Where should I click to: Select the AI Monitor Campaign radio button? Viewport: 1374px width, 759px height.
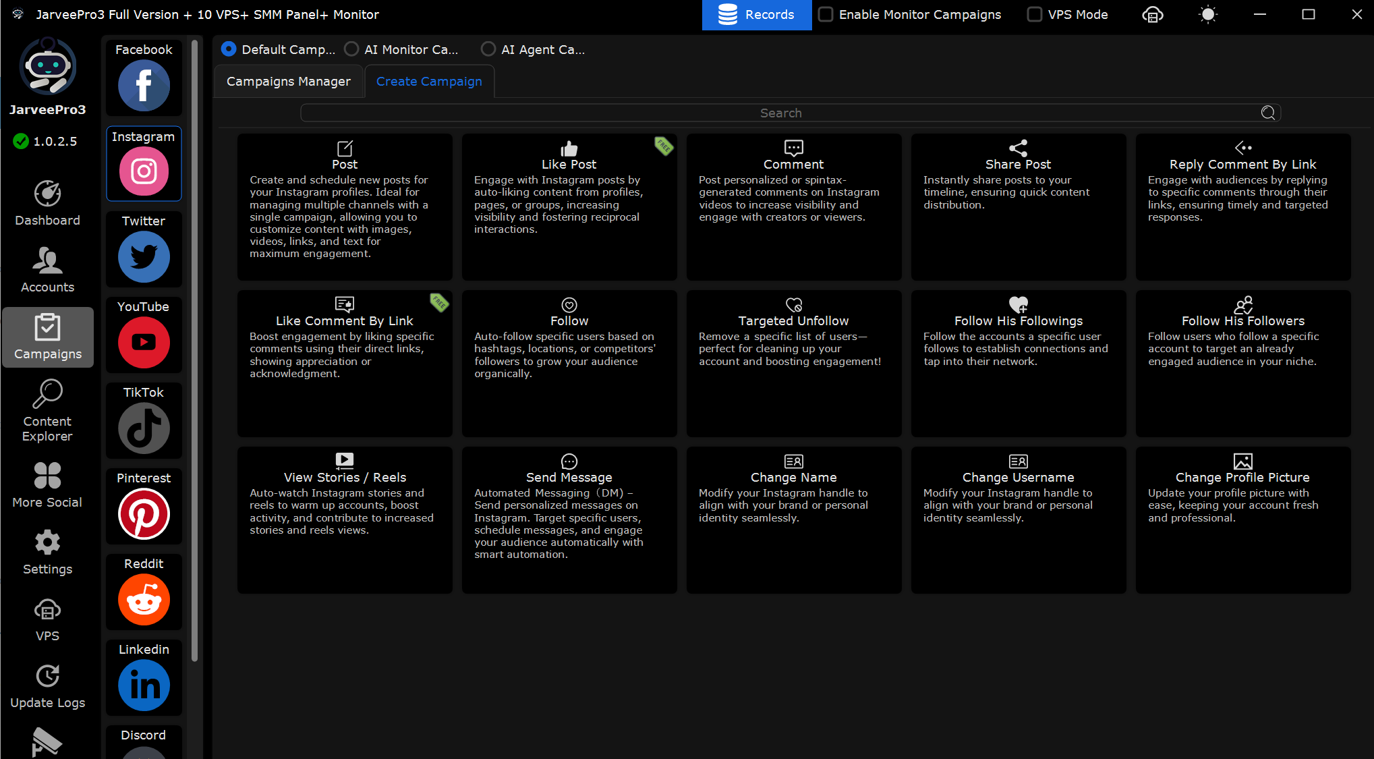[351, 49]
